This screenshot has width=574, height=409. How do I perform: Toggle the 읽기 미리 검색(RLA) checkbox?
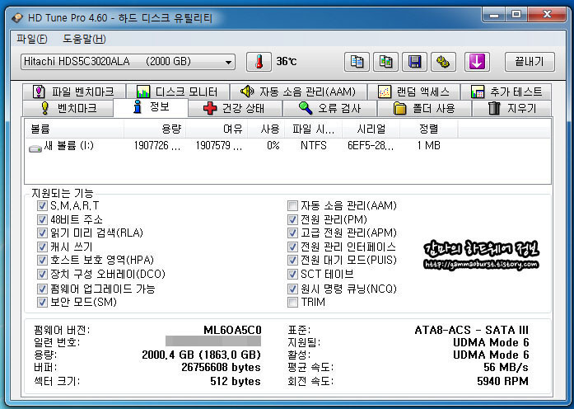42,233
